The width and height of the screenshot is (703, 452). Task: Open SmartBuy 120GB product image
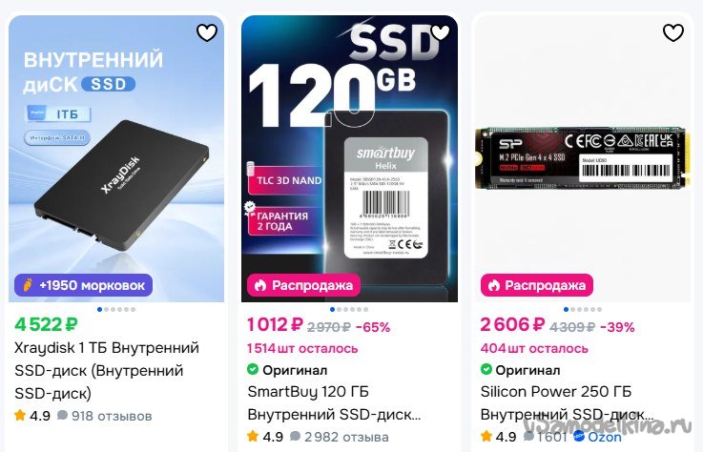(x=350, y=158)
